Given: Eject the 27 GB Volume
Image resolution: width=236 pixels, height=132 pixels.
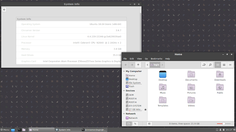Looking at the screenshot, I should [145, 110].
